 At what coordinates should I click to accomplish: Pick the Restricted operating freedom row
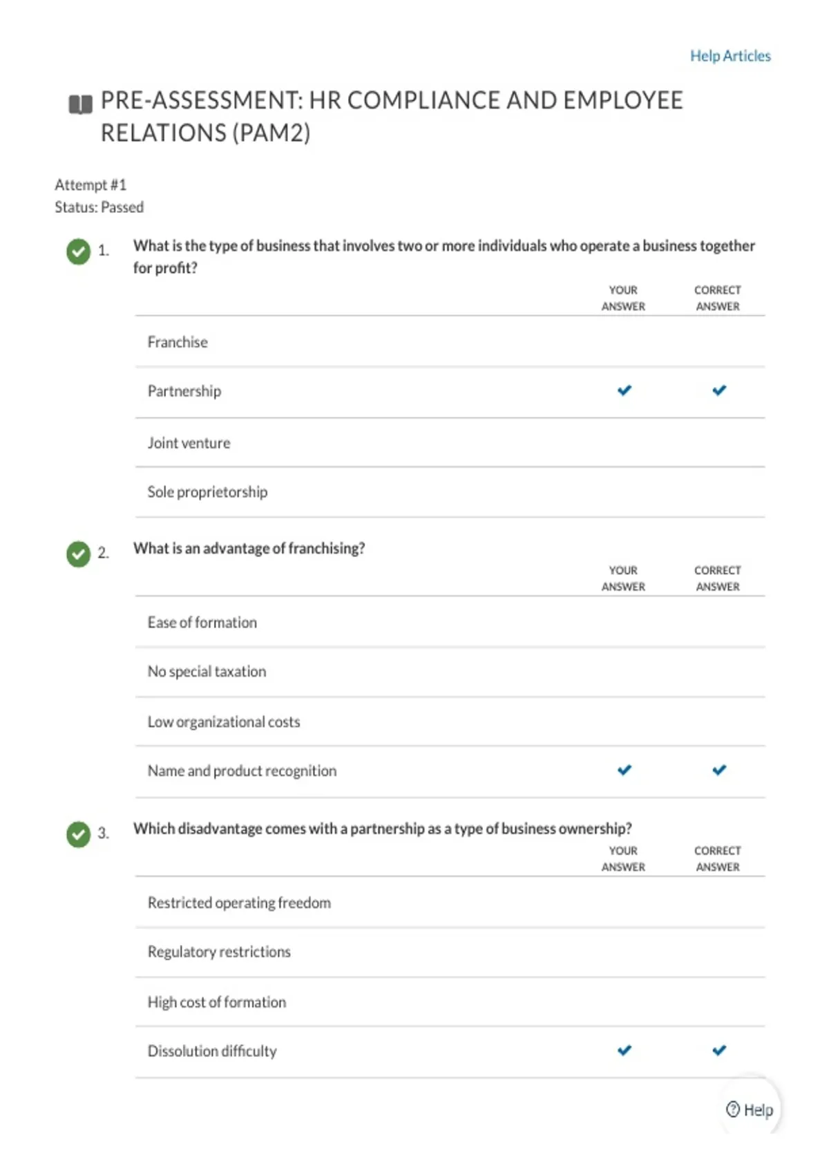pyautogui.click(x=450, y=903)
